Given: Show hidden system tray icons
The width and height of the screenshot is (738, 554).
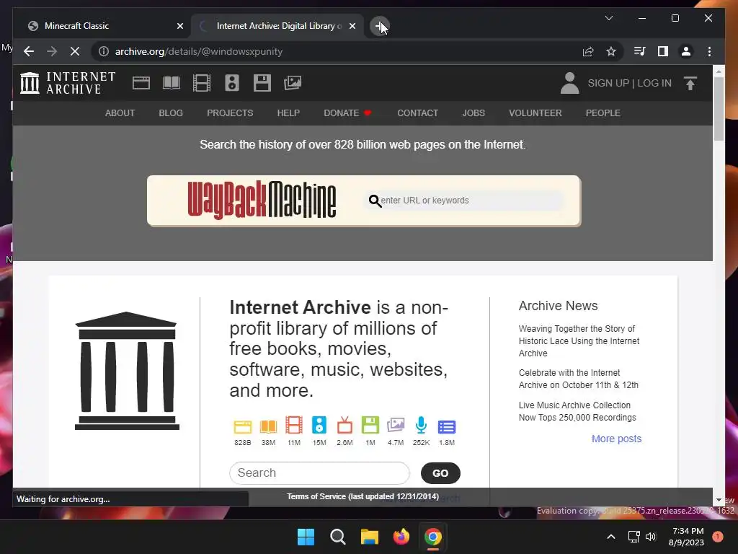Looking at the screenshot, I should 611,537.
